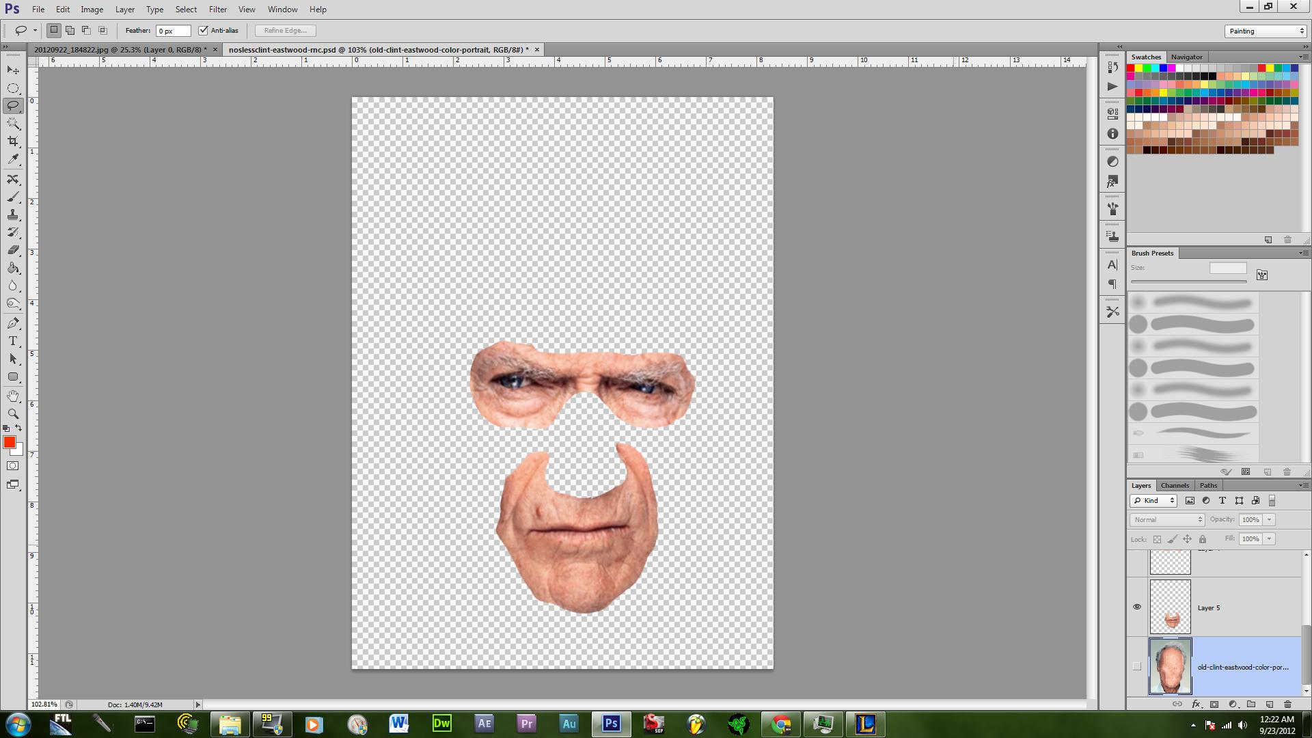Select the Lasso tool in toolbox
Viewport: 1312px width, 738px height.
point(13,106)
